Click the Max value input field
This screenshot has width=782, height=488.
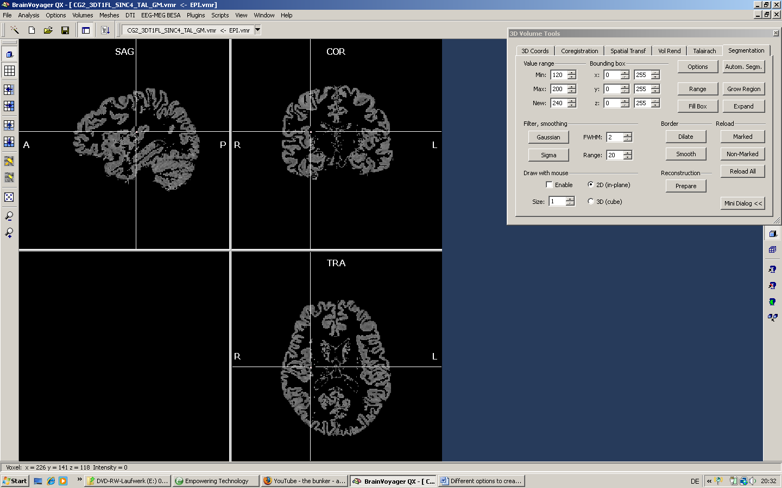[x=558, y=89]
